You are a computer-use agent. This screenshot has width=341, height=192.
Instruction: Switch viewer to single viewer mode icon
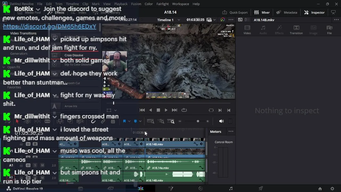[x=240, y=20]
